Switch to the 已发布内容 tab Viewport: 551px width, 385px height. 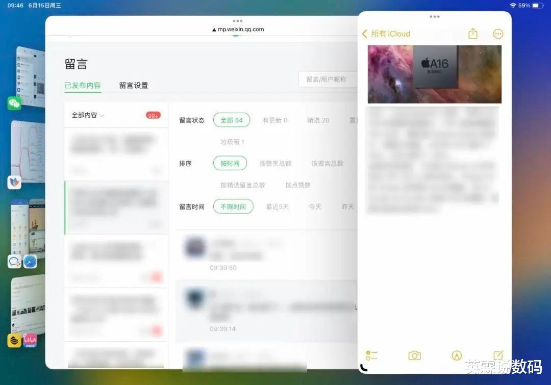point(82,85)
